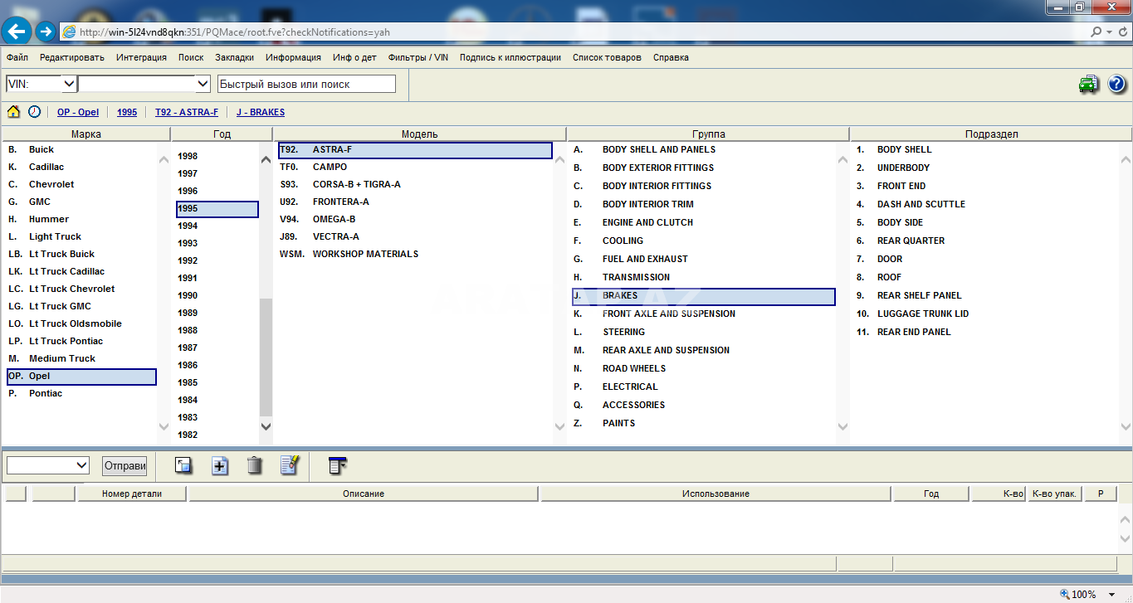Click the column layout filter icon
Viewport: 1133px width, 603px height.
coord(337,465)
